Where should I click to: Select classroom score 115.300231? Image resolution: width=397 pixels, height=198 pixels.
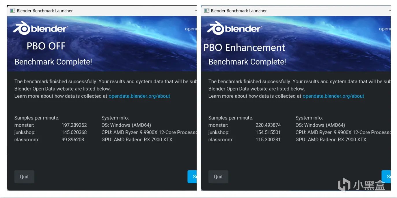tap(268, 140)
